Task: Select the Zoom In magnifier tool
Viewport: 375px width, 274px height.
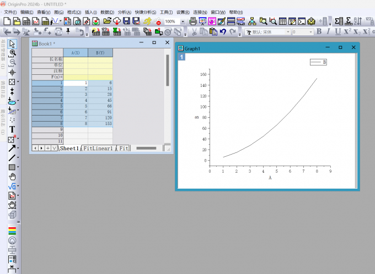Action: [x=12, y=53]
